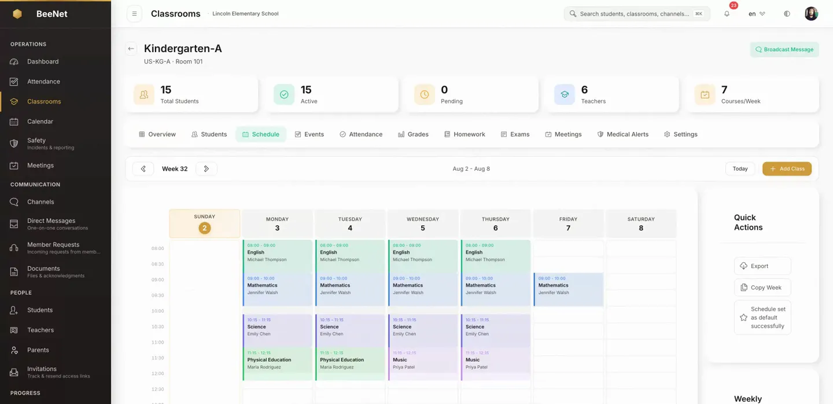Open Tuesday Physical Education class block

pyautogui.click(x=351, y=364)
